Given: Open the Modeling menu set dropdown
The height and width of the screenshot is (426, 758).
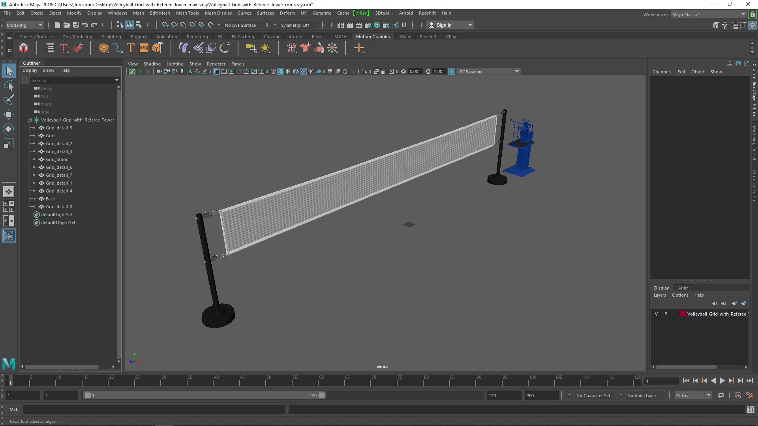Looking at the screenshot, I should 24,25.
